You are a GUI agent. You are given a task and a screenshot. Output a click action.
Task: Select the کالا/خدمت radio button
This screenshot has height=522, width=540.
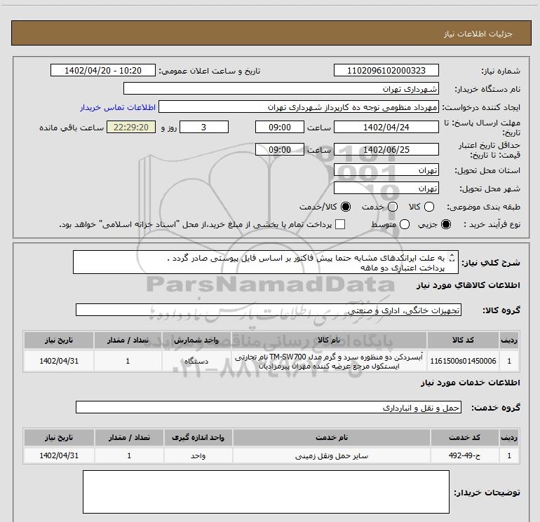click(x=346, y=207)
